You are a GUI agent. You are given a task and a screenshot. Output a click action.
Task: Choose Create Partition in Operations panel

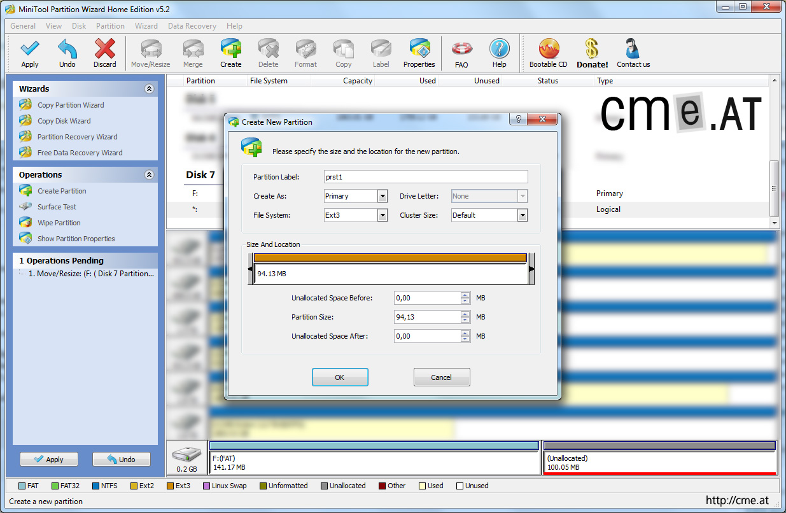(62, 191)
